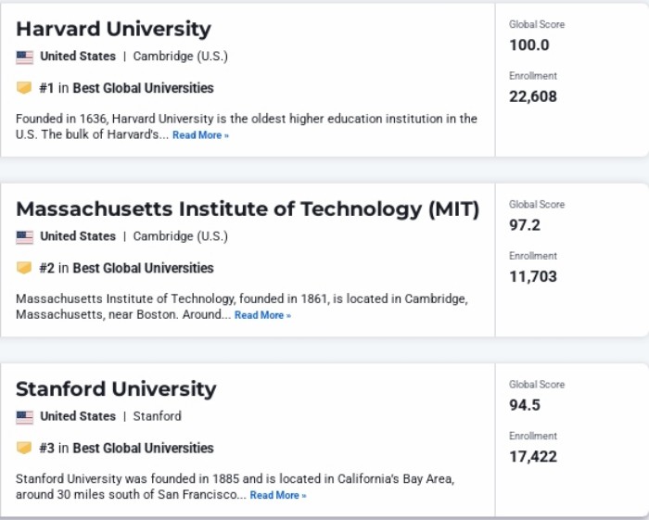Screen dimensions: 649x520
Task: Click Harvard's Best Global Universities ranking link
Action: (x=143, y=88)
